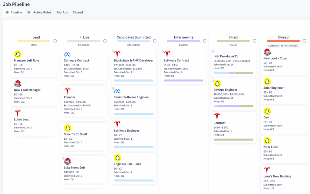The image size is (310, 194).
Task: Click the Snapchat logo on DevOps Engineer card
Action: pos(217,83)
